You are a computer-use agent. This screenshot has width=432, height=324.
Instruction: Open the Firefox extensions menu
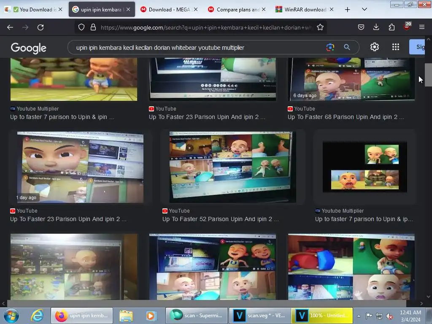(391, 27)
